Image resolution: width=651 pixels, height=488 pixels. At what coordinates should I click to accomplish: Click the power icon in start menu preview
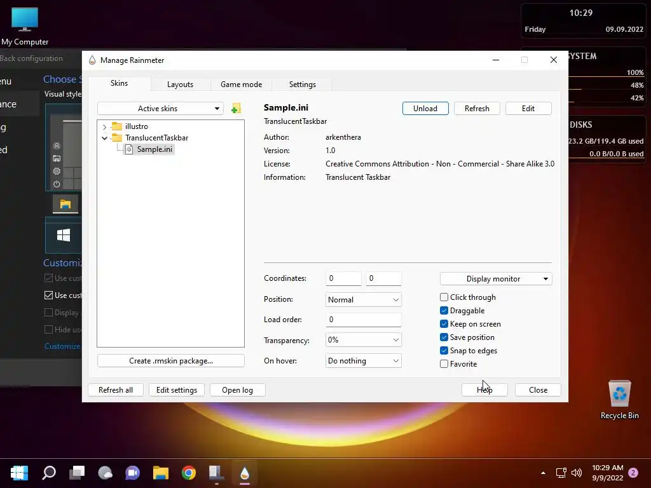[57, 184]
